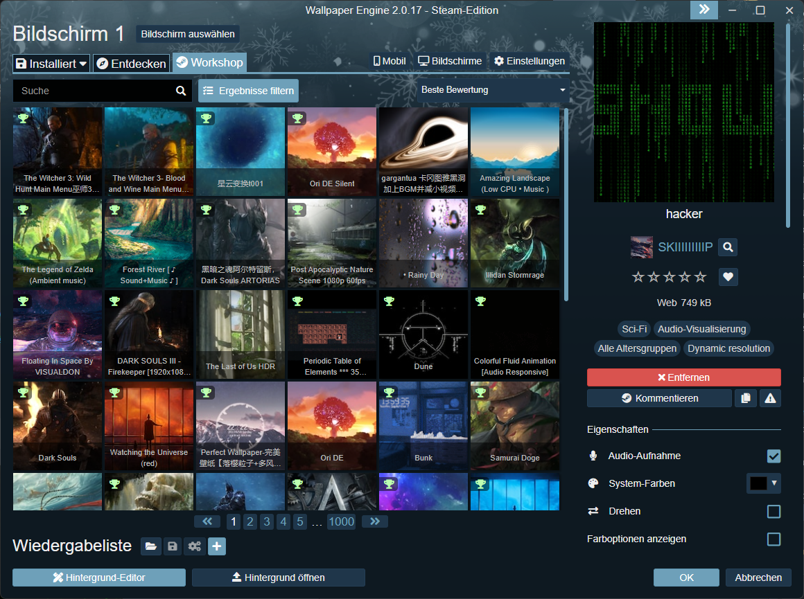804x599 pixels.
Task: Go to next pages with double right arrows
Action: pyautogui.click(x=375, y=521)
